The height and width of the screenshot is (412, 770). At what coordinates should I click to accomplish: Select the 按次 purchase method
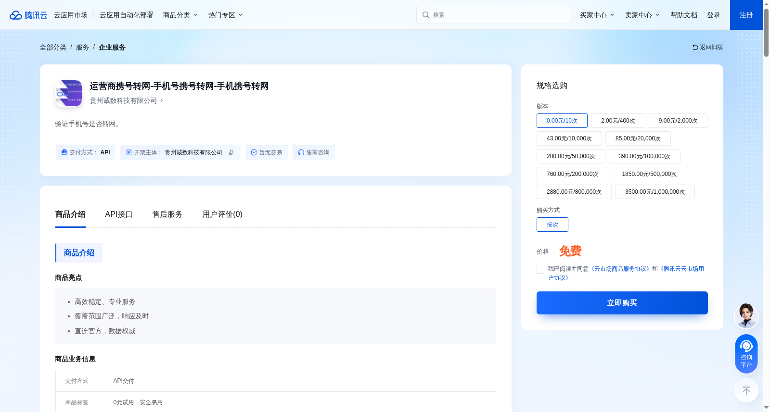(552, 225)
